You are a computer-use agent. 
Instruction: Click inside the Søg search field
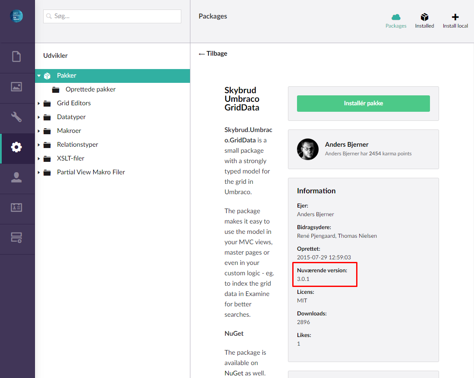(x=112, y=16)
